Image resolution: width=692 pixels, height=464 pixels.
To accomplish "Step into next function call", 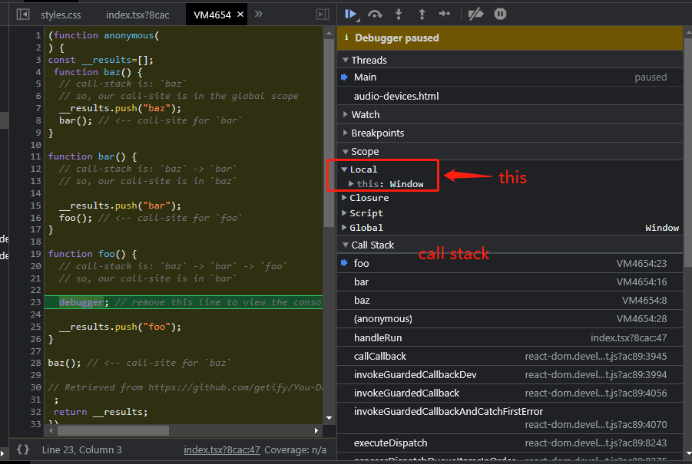I will 398,14.
